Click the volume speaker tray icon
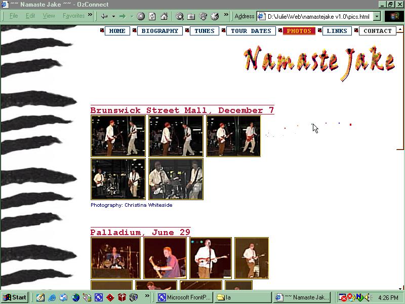Image resolution: width=405 pixels, height=304 pixels. click(x=367, y=297)
